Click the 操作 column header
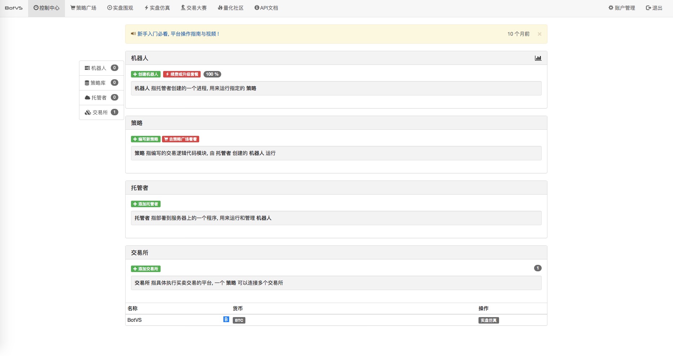 click(x=484, y=308)
